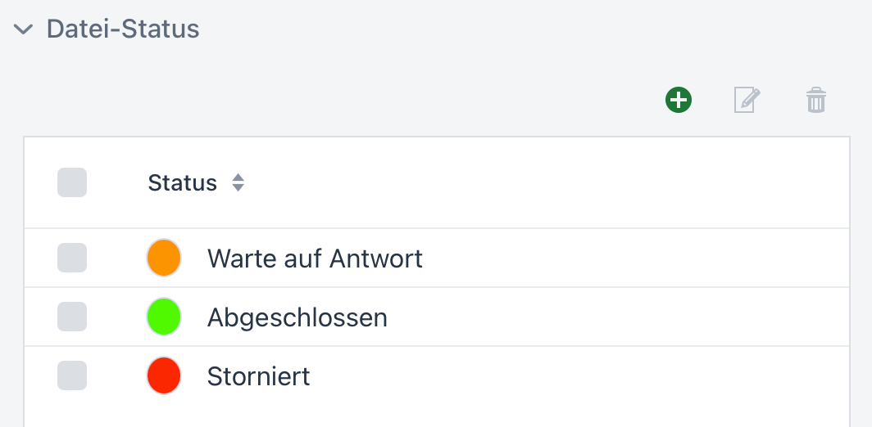Click the delete trash icon
Image resolution: width=872 pixels, height=427 pixels.
(x=816, y=101)
